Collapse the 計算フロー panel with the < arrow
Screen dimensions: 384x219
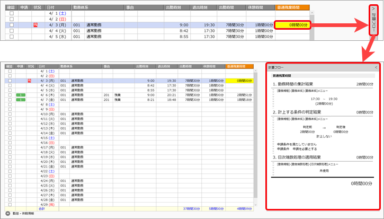376,67
